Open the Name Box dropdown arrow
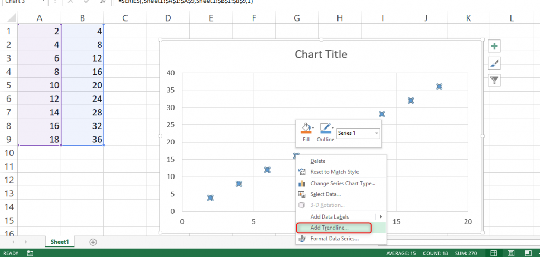This screenshot has height=257, width=540. click(44, 2)
